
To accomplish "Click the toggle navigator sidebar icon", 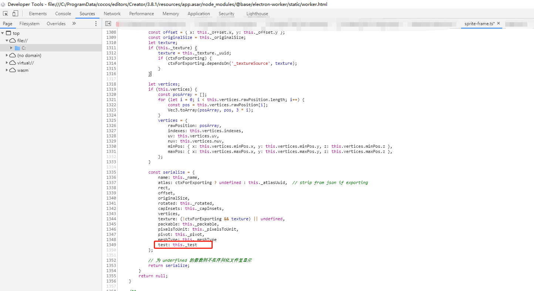I will (x=108, y=23).
